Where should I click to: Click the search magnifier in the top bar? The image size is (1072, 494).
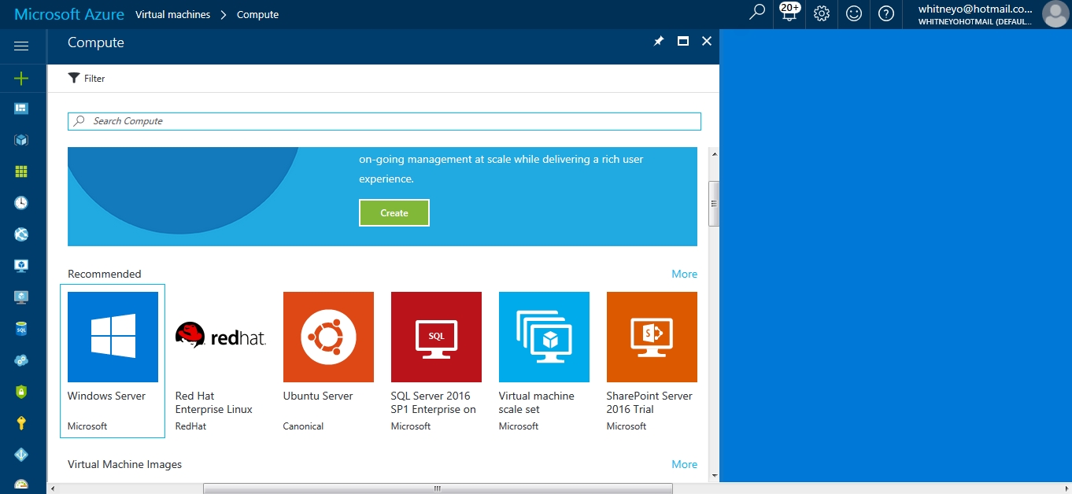click(x=757, y=13)
